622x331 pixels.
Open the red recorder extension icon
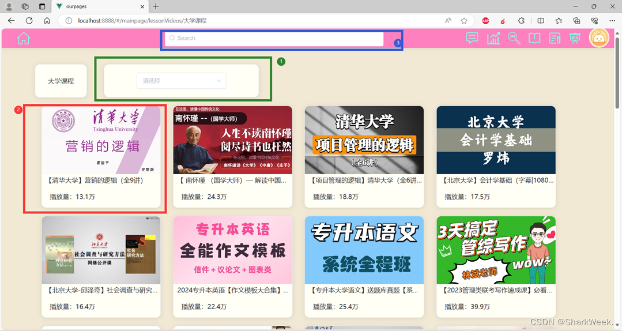pyautogui.click(x=503, y=21)
